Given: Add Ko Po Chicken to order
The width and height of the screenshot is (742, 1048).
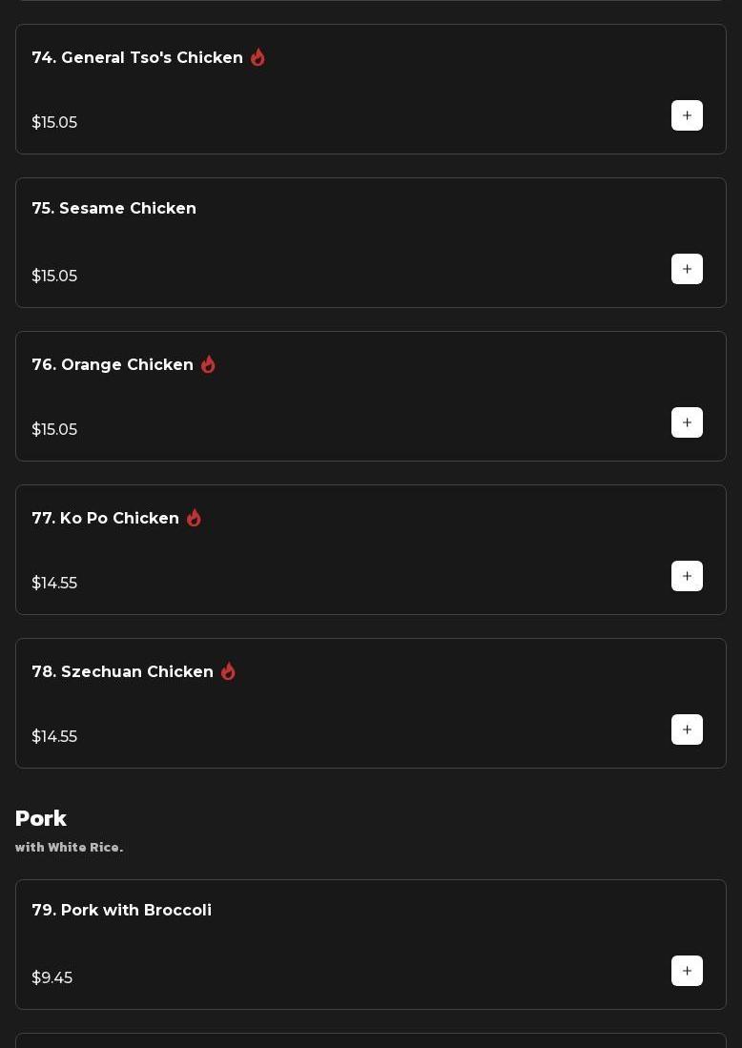Looking at the screenshot, I should pyautogui.click(x=687, y=576).
